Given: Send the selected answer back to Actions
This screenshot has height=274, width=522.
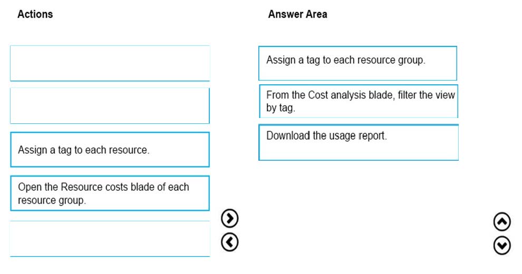Looking at the screenshot, I should pyautogui.click(x=230, y=242).
